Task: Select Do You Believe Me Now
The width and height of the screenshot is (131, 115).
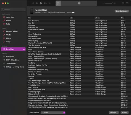Action: pyautogui.click(x=79, y=47)
